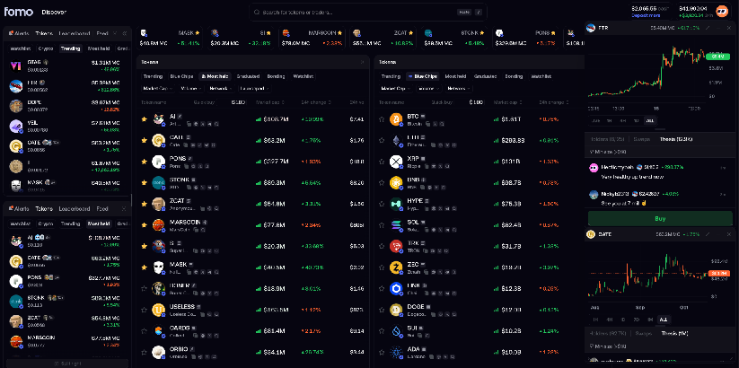The height and width of the screenshot is (368, 739).
Task: Select Crypto tab in top-left panel
Action: pos(46,48)
